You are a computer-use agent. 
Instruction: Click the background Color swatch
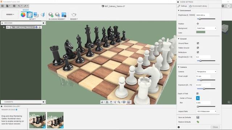point(200,32)
